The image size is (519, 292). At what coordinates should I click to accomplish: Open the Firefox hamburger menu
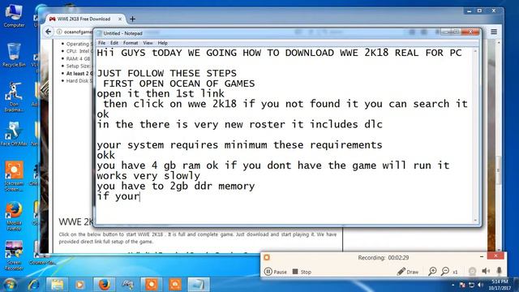click(x=494, y=32)
